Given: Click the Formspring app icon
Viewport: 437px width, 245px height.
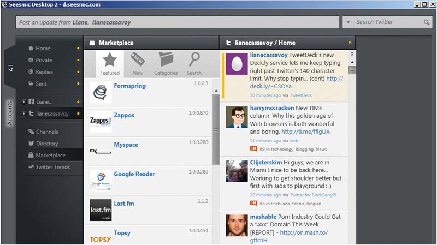Looking at the screenshot, I should pos(101,92).
